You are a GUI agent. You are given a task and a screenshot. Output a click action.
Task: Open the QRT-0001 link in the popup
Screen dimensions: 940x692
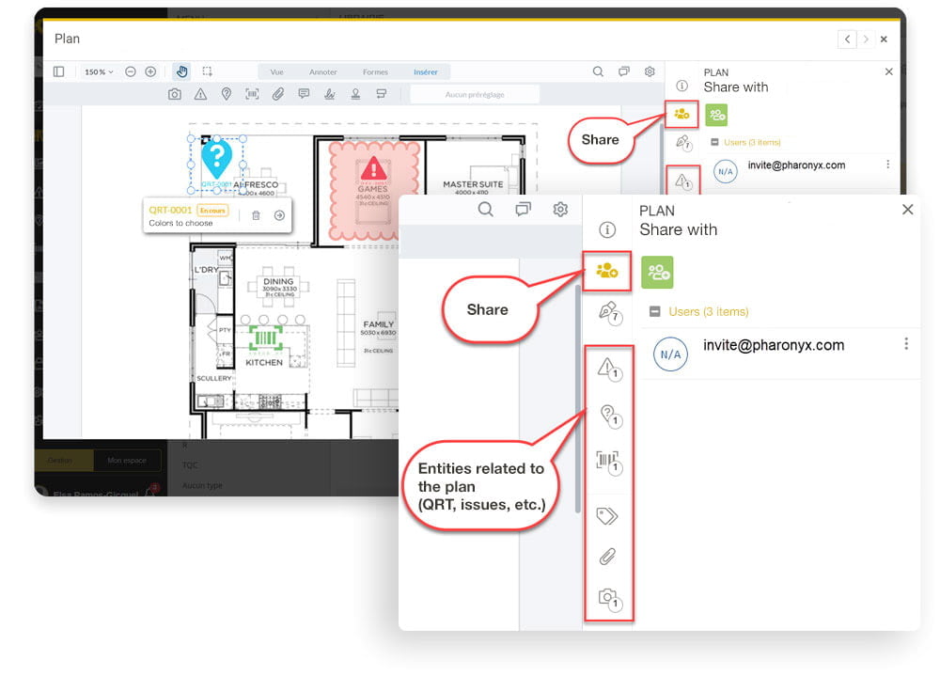[x=170, y=210]
